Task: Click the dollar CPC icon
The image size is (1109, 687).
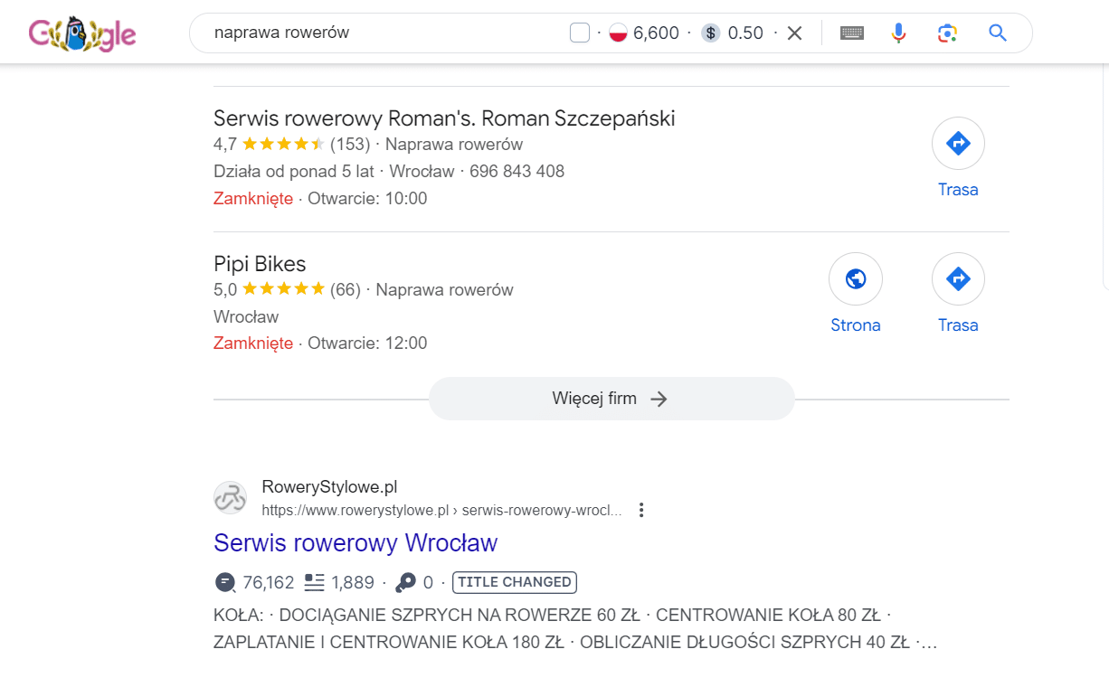Action: (711, 33)
